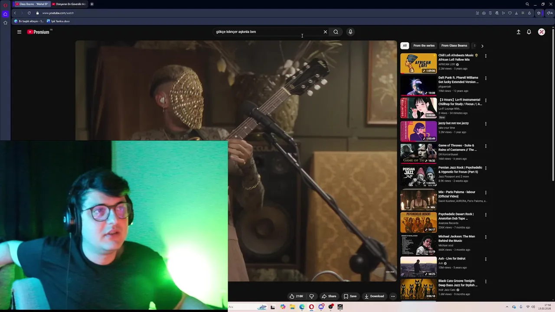The height and width of the screenshot is (312, 555).
Task: Open Opera sidebar home button
Action: (5, 14)
